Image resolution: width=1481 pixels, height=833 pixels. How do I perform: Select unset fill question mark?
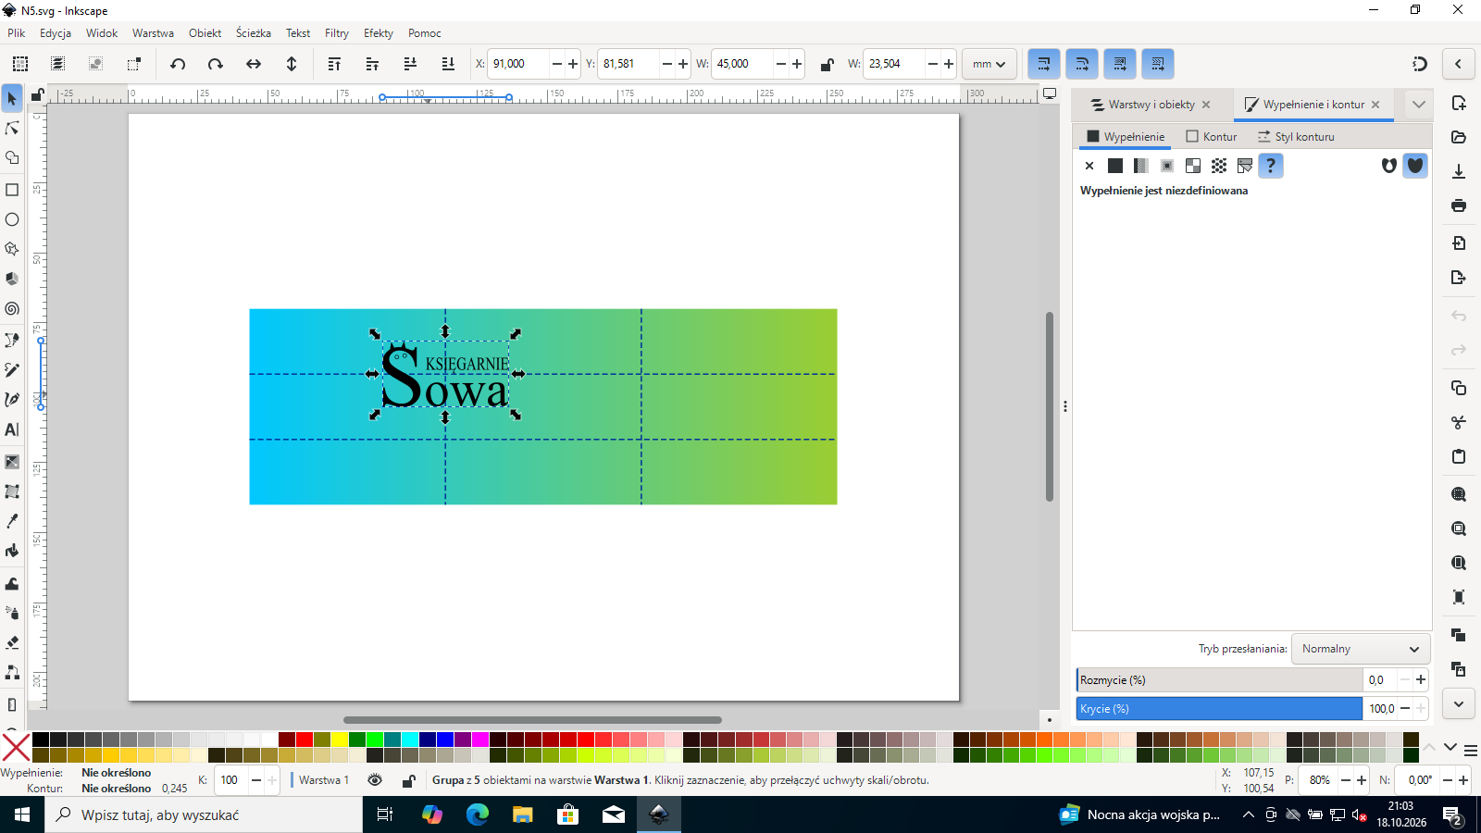[x=1271, y=166]
